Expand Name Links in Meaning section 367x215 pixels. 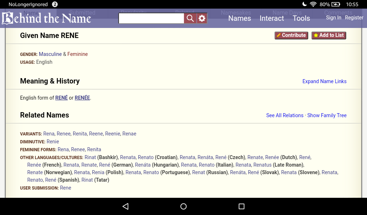pyautogui.click(x=324, y=81)
